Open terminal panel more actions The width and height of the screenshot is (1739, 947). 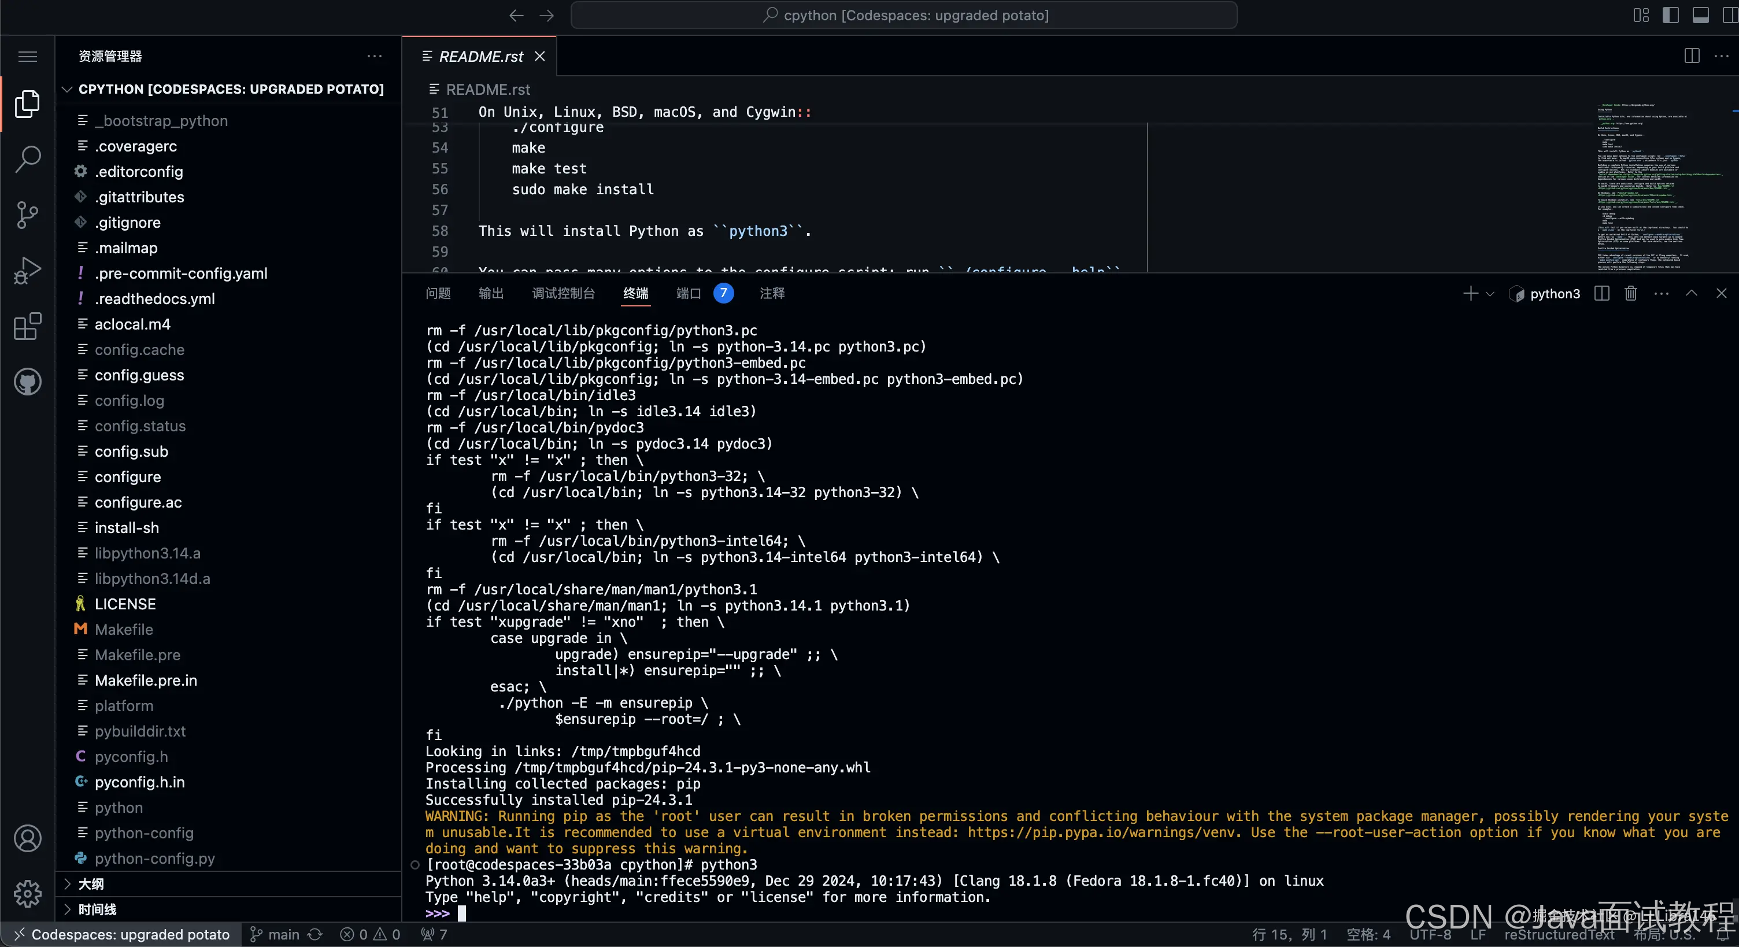click(1662, 294)
